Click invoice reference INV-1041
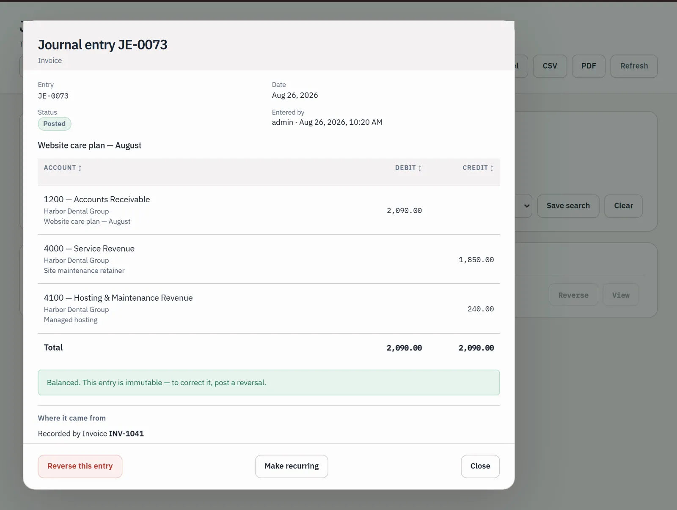Image resolution: width=677 pixels, height=510 pixels. pyautogui.click(x=127, y=433)
